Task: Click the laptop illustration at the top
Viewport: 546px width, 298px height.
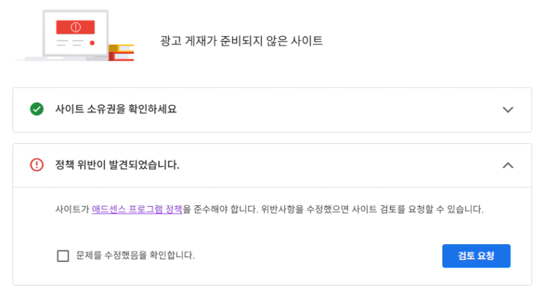Action: [75, 35]
